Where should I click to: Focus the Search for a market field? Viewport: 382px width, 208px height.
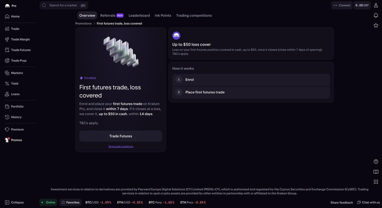(64, 5)
